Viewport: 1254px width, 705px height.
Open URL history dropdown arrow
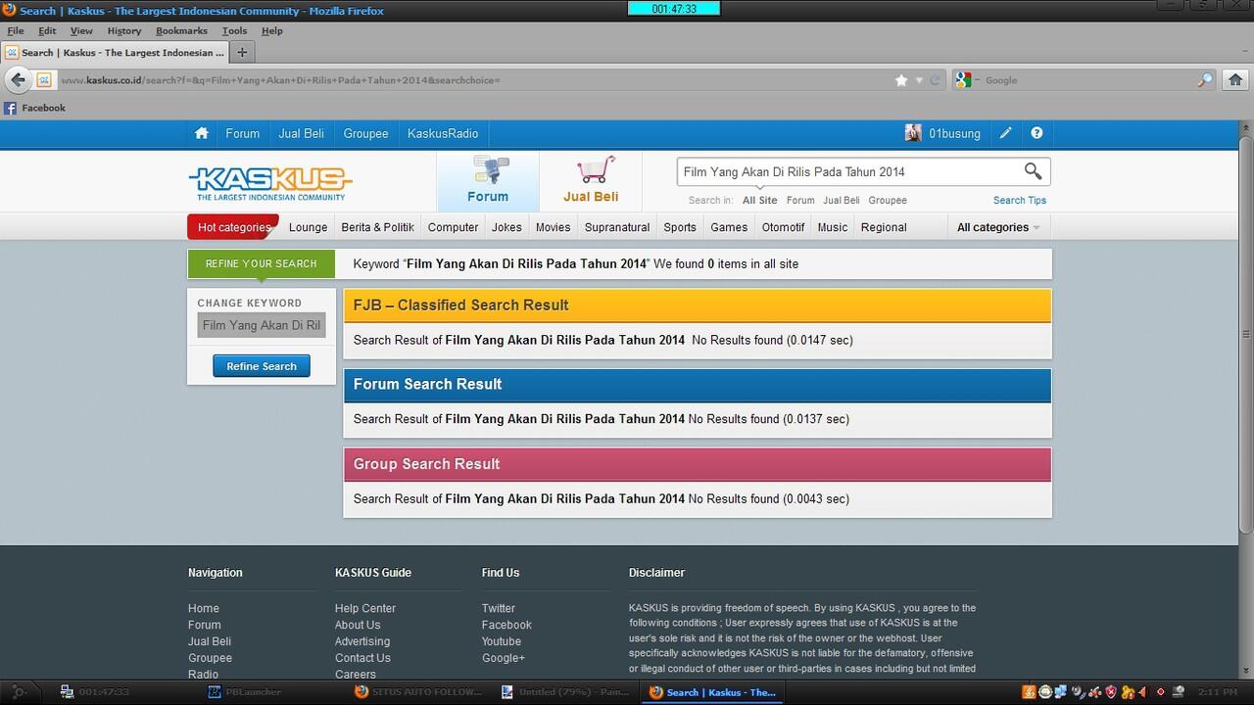click(919, 80)
